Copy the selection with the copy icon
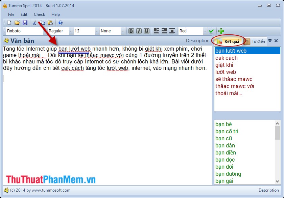 pyautogui.click(x=42, y=23)
